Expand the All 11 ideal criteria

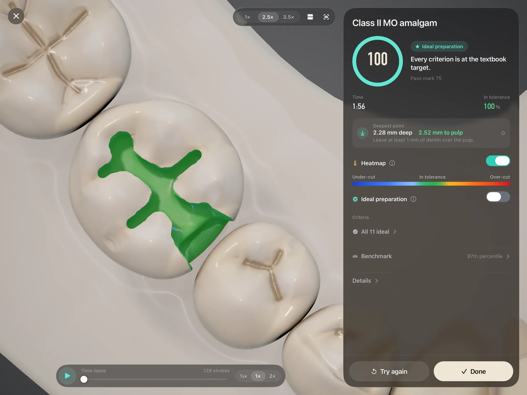tap(375, 232)
